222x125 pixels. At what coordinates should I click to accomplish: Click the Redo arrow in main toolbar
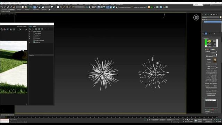tap(5, 7)
